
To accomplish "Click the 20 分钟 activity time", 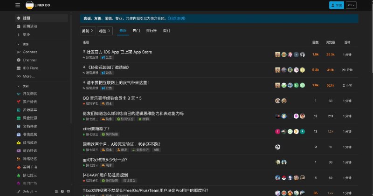I will pos(347,70).
